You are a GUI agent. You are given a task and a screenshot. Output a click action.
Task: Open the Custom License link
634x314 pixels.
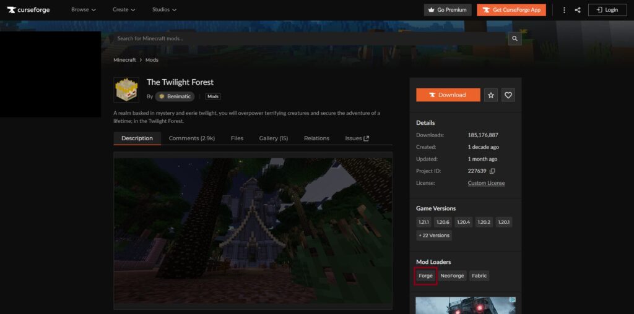[x=486, y=183]
